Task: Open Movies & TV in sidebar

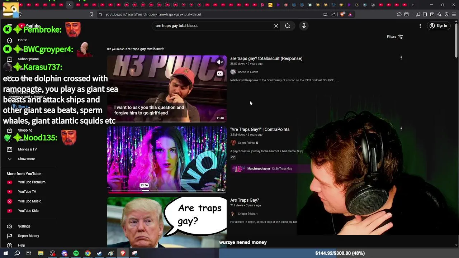Action: pos(27,149)
